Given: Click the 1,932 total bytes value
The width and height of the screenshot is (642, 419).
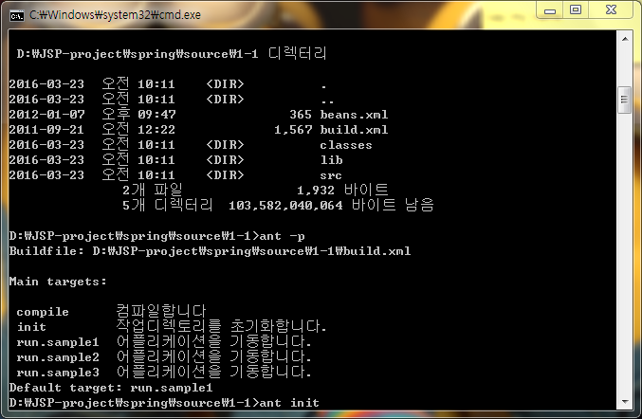Looking at the screenshot, I should click(316, 191).
